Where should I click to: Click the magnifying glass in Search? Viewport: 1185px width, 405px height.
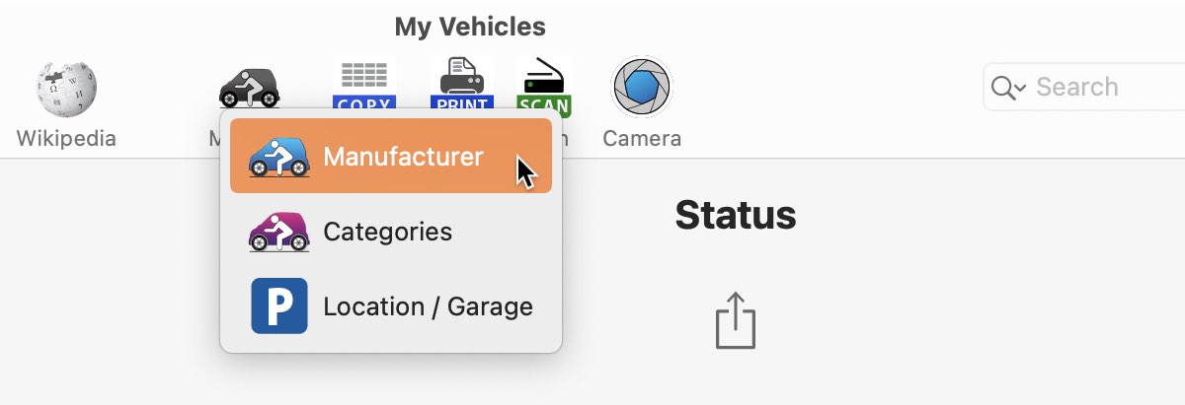[1002, 88]
